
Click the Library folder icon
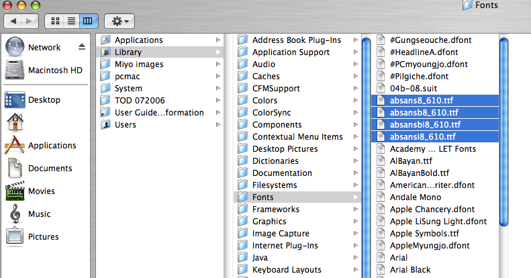click(105, 52)
